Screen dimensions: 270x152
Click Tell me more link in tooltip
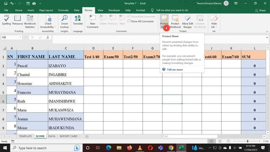pos(175,70)
